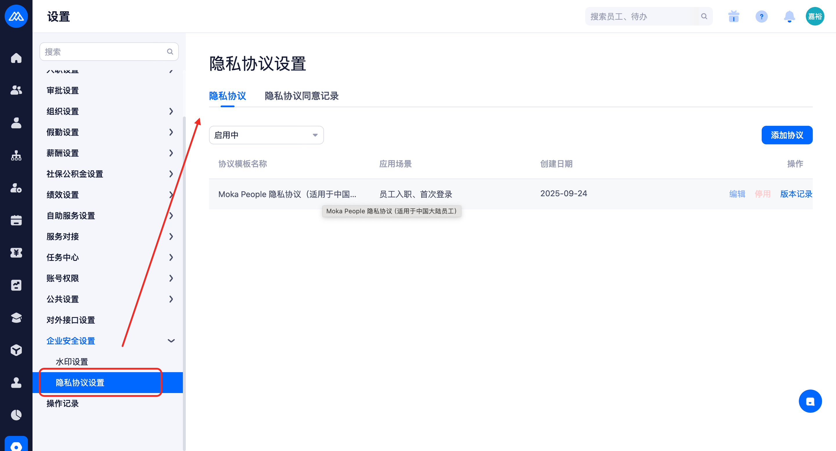
Task: Open the calendar attendance icon
Action: [x=16, y=220]
